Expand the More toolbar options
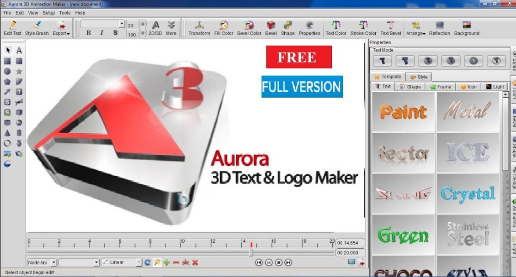Viewport: 516px width, 277px height. point(171,28)
